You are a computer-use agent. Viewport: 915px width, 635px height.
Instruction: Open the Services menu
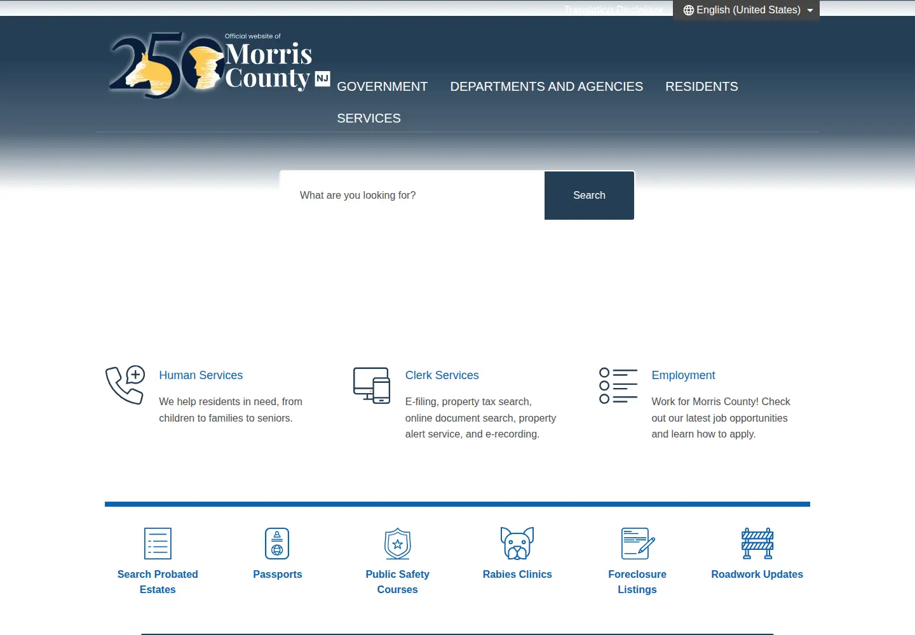[369, 118]
